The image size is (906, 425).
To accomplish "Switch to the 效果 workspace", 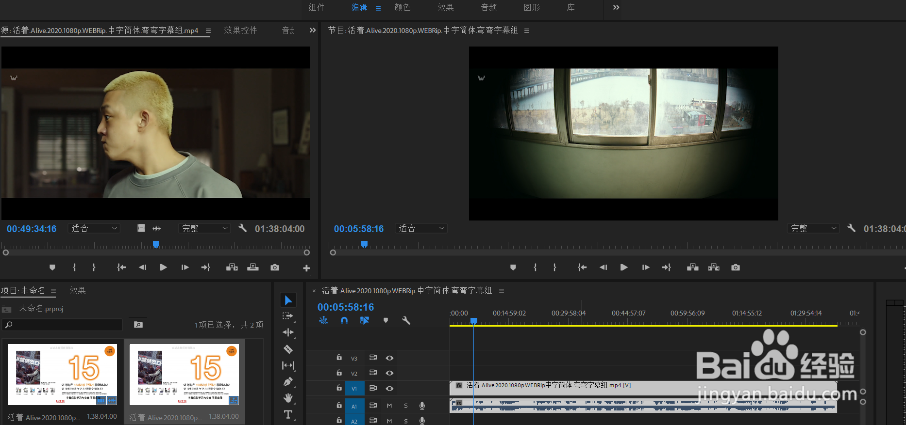I will click(x=445, y=7).
